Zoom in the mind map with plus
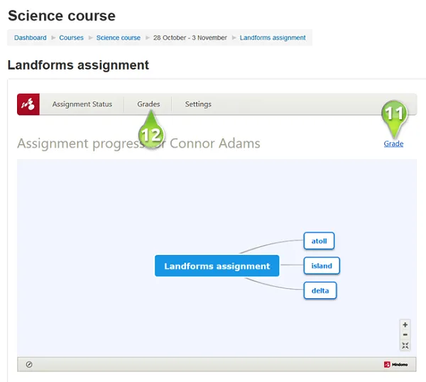This screenshot has width=426, height=382. 405,324
